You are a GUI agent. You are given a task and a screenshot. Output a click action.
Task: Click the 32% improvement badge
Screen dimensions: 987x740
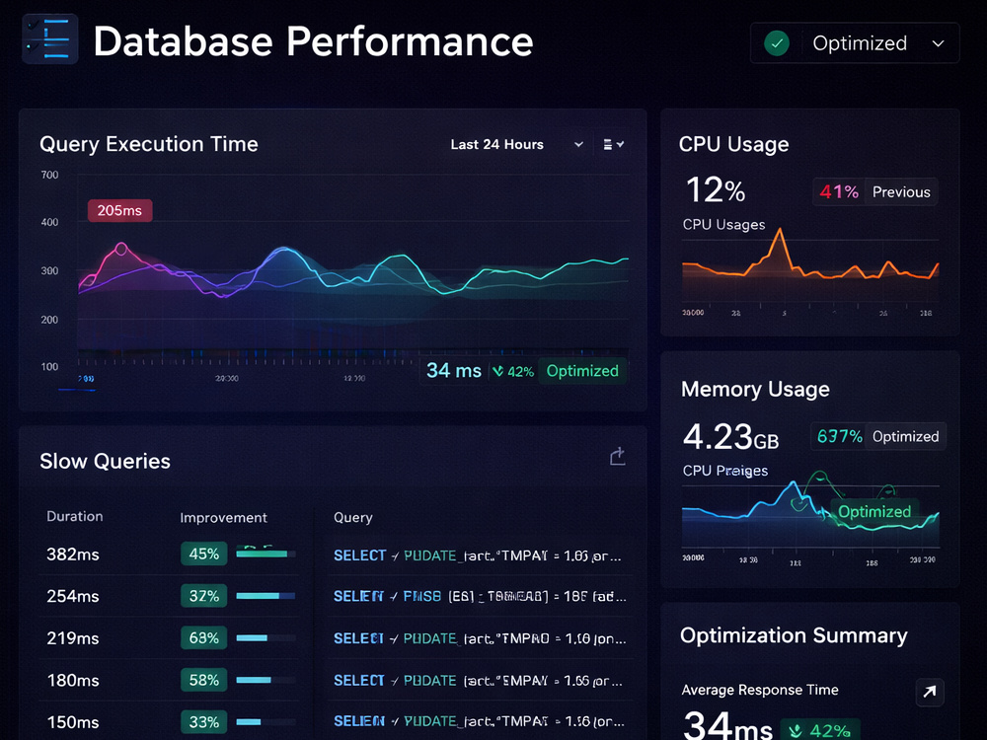pos(204,596)
